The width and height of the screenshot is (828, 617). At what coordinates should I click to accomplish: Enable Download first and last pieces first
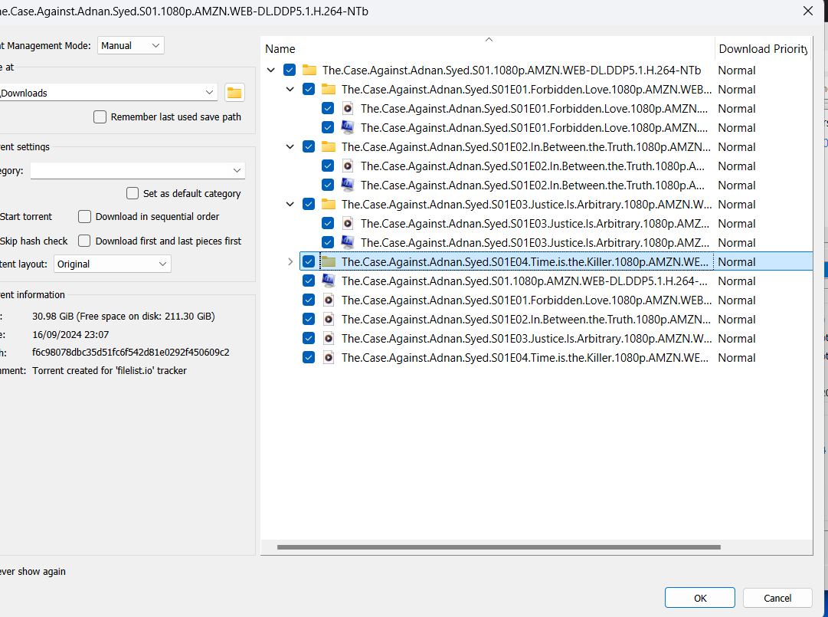click(85, 241)
